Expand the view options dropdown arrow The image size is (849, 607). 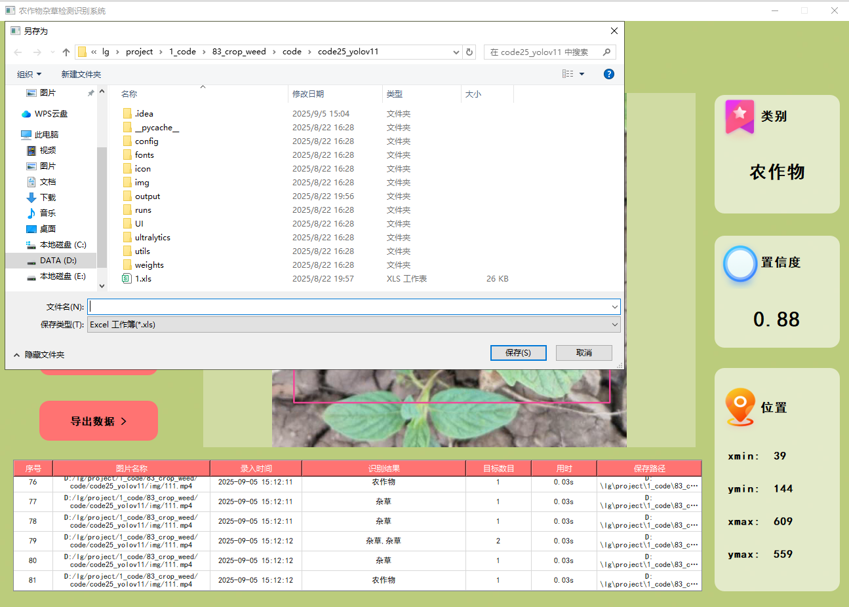[x=582, y=74]
